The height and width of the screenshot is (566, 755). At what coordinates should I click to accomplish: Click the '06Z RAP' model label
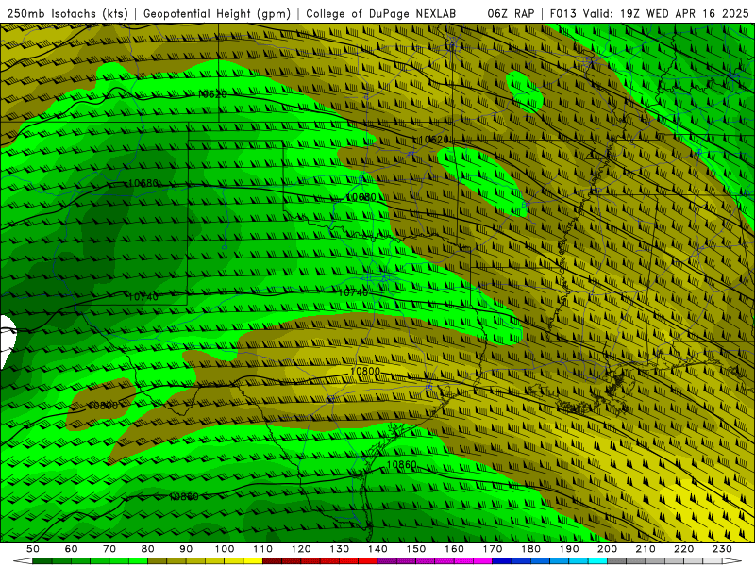[511, 13]
